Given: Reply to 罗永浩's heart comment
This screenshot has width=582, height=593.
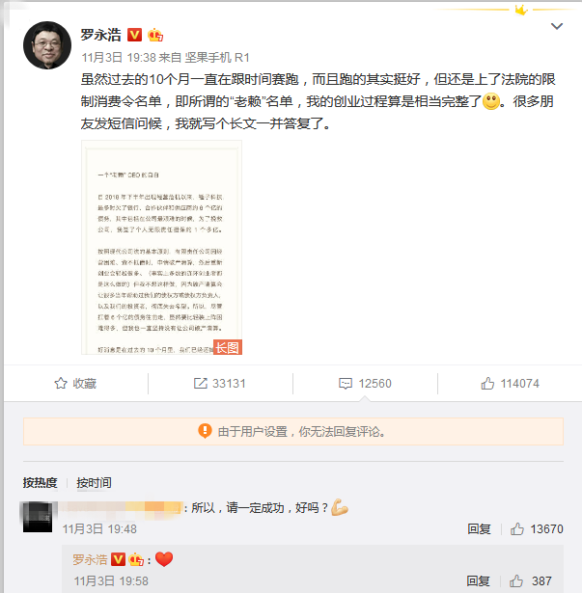Looking at the screenshot, I should (478, 580).
